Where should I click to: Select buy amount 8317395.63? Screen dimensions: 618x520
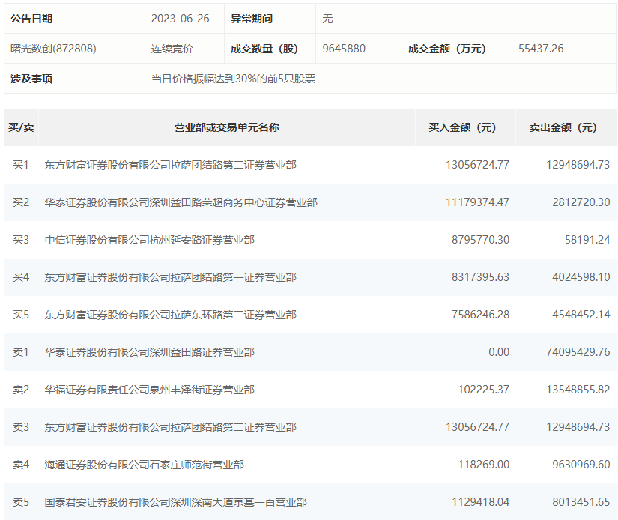click(480, 276)
